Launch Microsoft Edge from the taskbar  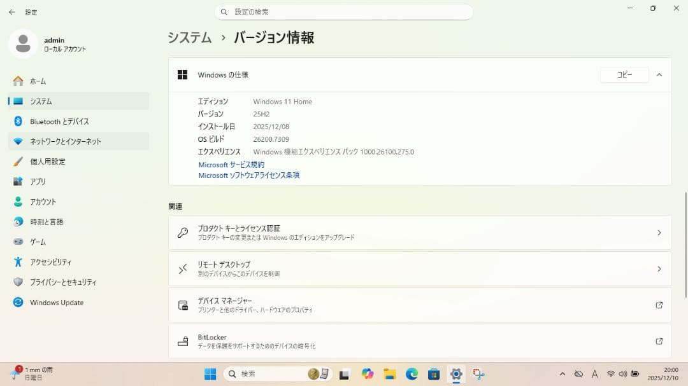tap(411, 374)
